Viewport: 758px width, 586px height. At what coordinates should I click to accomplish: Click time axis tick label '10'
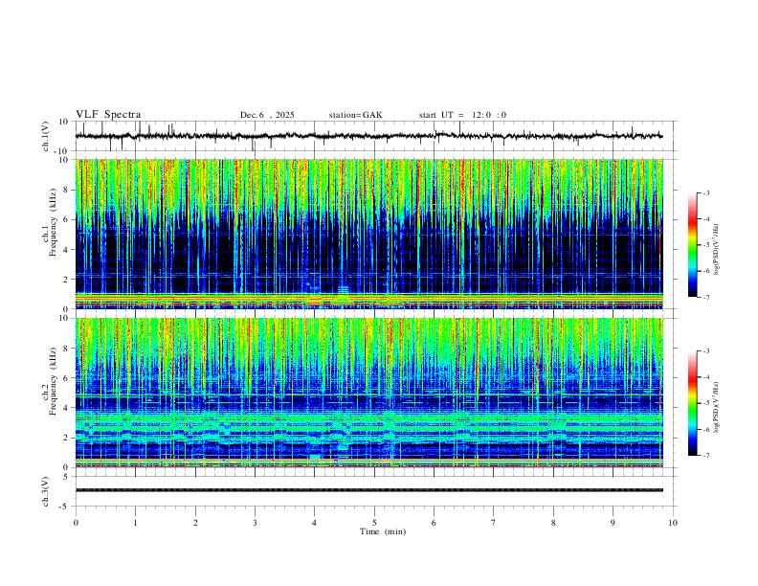tap(673, 523)
